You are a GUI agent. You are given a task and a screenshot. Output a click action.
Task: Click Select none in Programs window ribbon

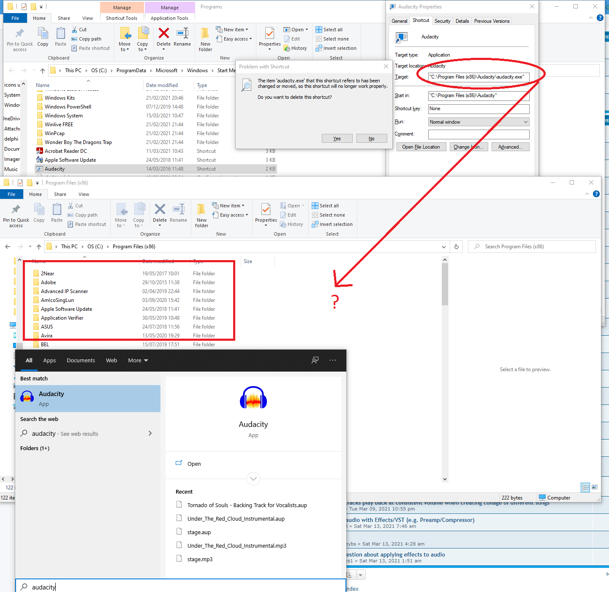(x=332, y=39)
